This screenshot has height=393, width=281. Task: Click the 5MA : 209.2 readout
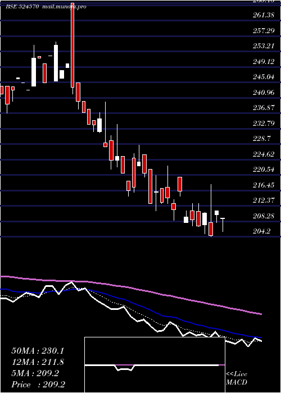point(35,373)
